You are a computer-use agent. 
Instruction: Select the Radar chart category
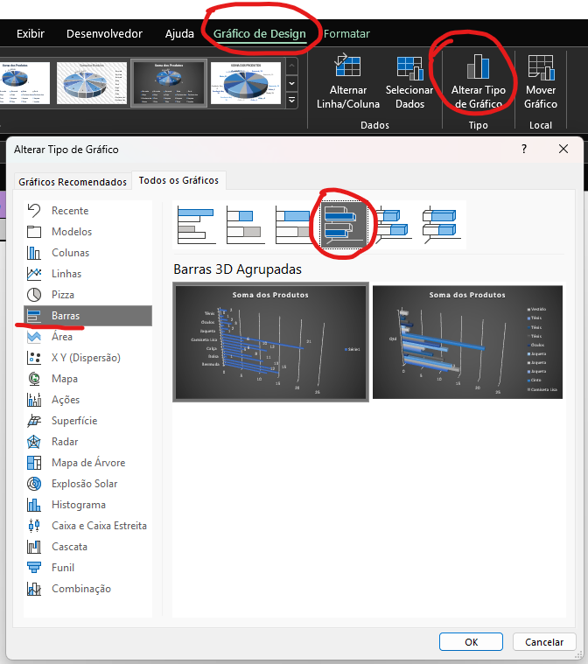point(87,442)
